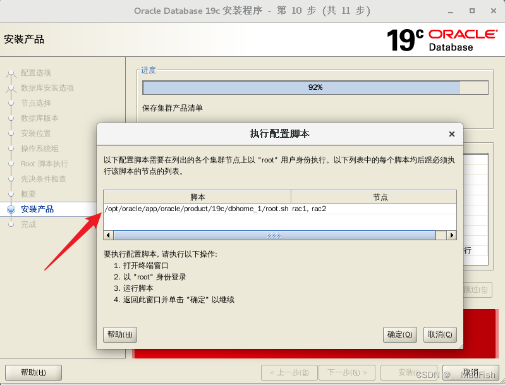Click the horizontal scrollbar thumb of script table
Screen dimensions: 505x385
pos(274,235)
